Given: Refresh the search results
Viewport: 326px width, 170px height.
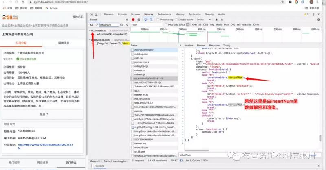Looking at the screenshot, I should click(121, 25).
